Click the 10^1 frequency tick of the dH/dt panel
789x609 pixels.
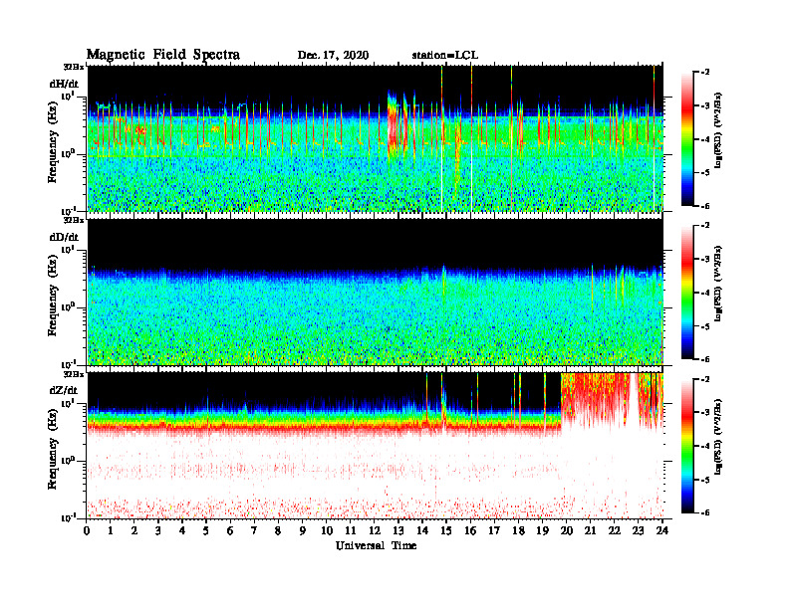68,97
